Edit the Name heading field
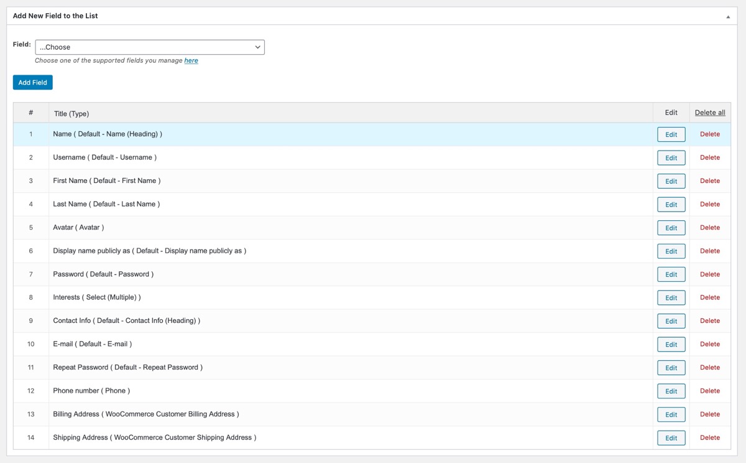This screenshot has height=463, width=746. coord(671,134)
